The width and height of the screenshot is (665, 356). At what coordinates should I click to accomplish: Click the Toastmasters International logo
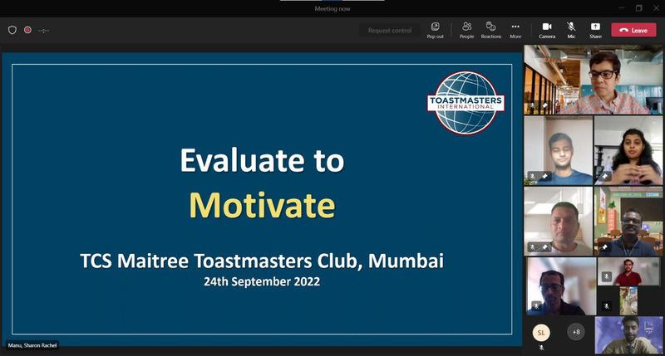(x=465, y=103)
